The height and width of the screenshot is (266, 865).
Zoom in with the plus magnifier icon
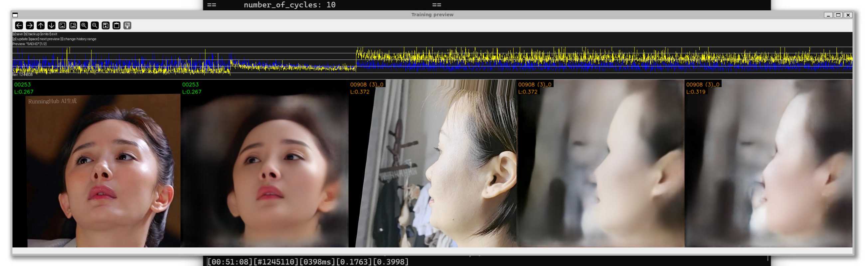(x=84, y=26)
